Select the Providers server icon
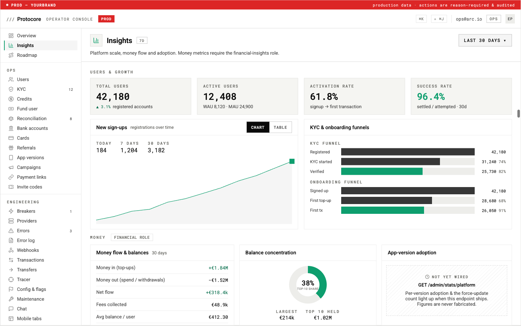 pos(11,221)
